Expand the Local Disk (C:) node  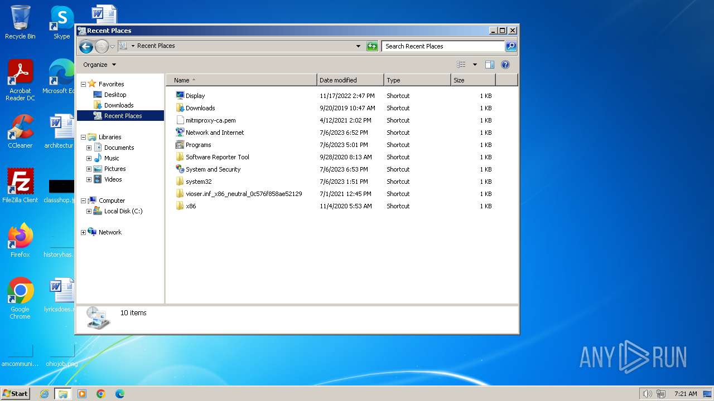(x=89, y=211)
